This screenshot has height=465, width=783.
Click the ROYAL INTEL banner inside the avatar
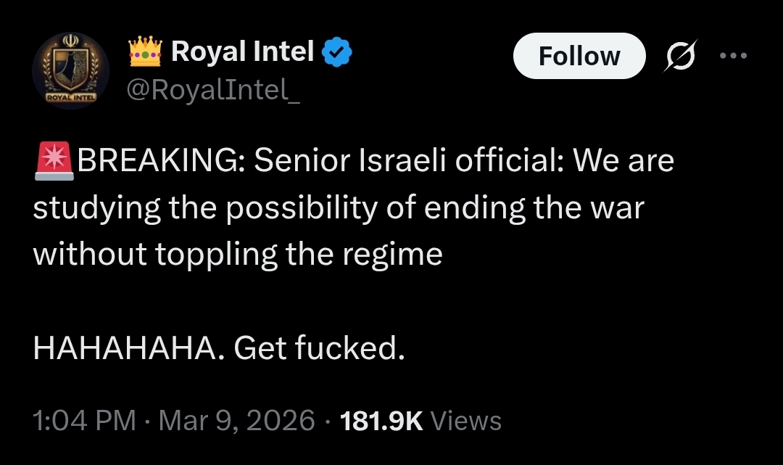[70, 96]
